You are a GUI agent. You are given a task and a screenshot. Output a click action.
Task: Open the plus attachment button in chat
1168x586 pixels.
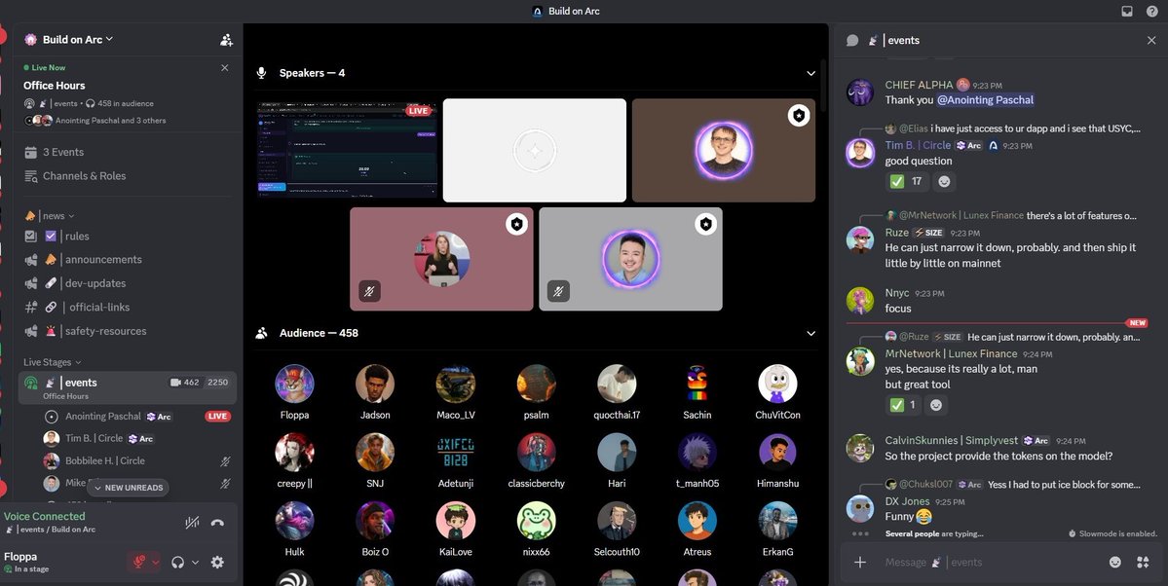click(x=859, y=563)
